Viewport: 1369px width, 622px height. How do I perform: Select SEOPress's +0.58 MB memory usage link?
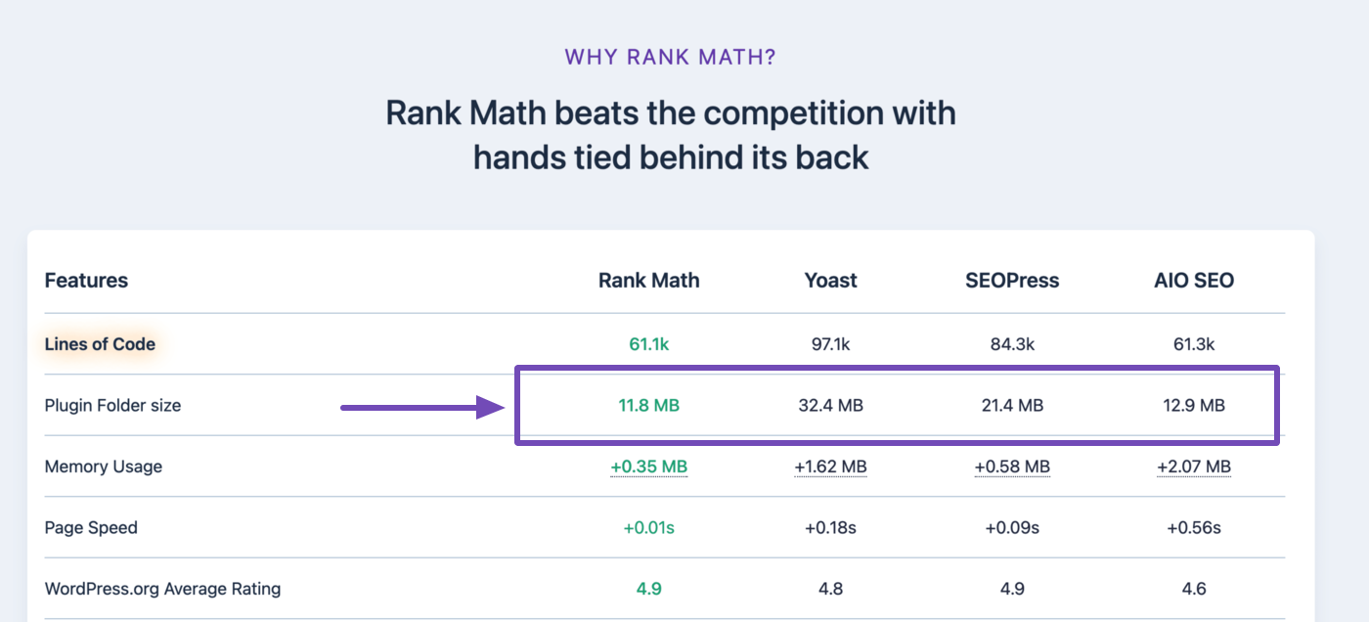(1012, 466)
